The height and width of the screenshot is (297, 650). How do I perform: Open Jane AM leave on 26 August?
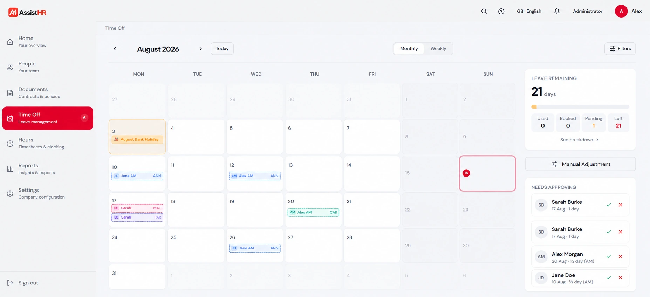point(255,248)
